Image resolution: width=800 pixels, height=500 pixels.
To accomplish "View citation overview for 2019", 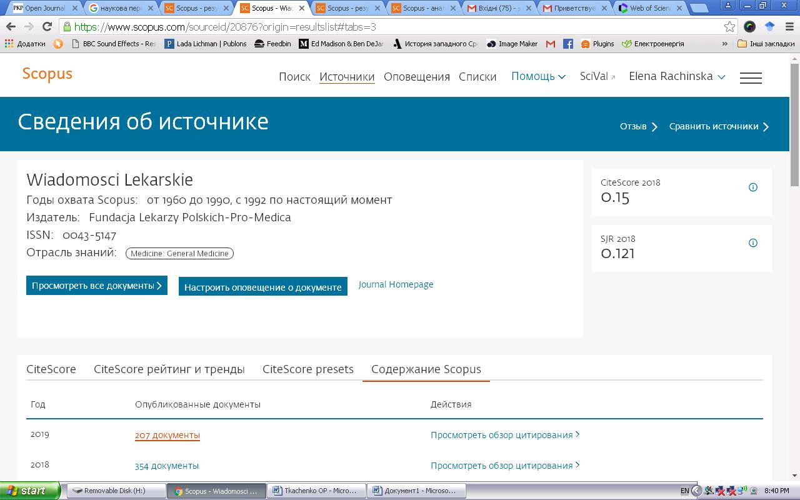I will pyautogui.click(x=505, y=435).
